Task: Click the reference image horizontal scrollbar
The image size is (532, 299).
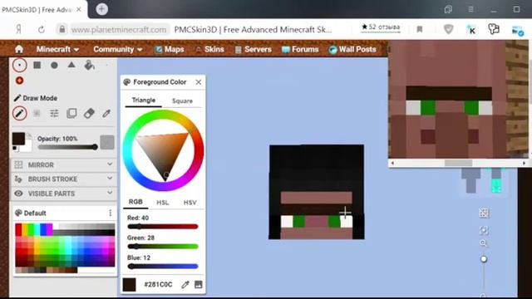Action: click(458, 163)
